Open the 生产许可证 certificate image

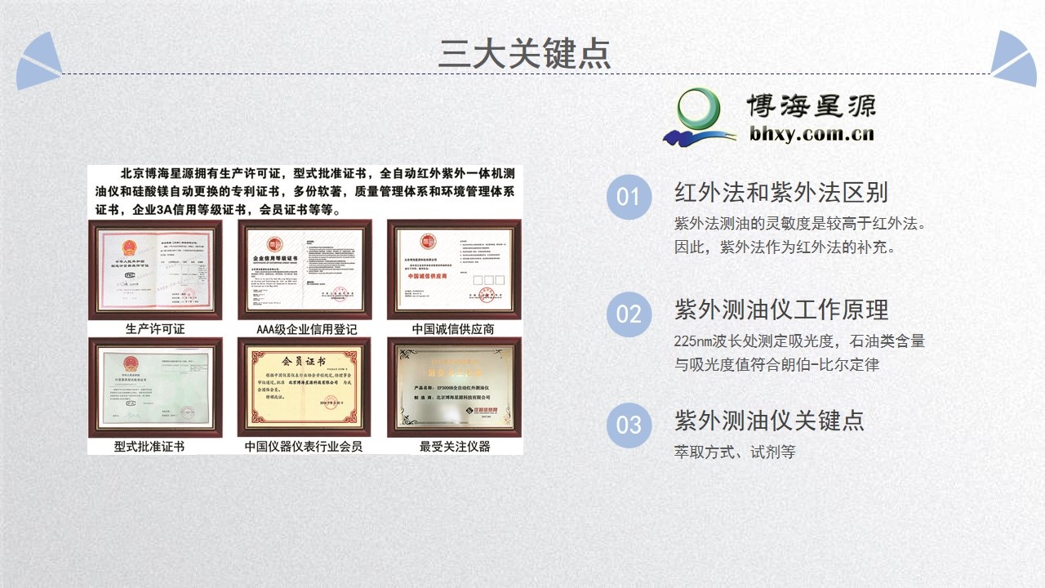point(154,269)
